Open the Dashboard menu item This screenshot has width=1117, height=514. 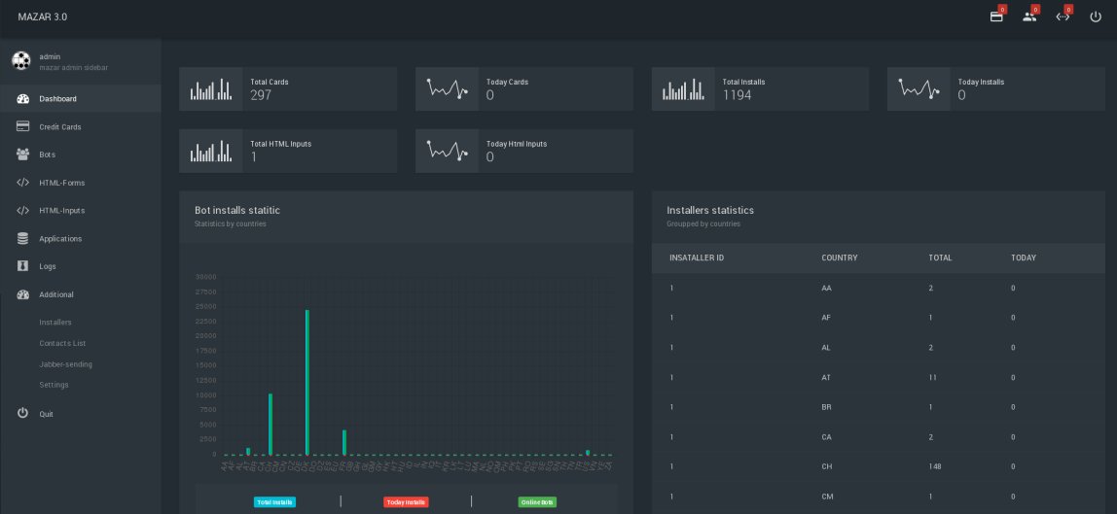57,99
